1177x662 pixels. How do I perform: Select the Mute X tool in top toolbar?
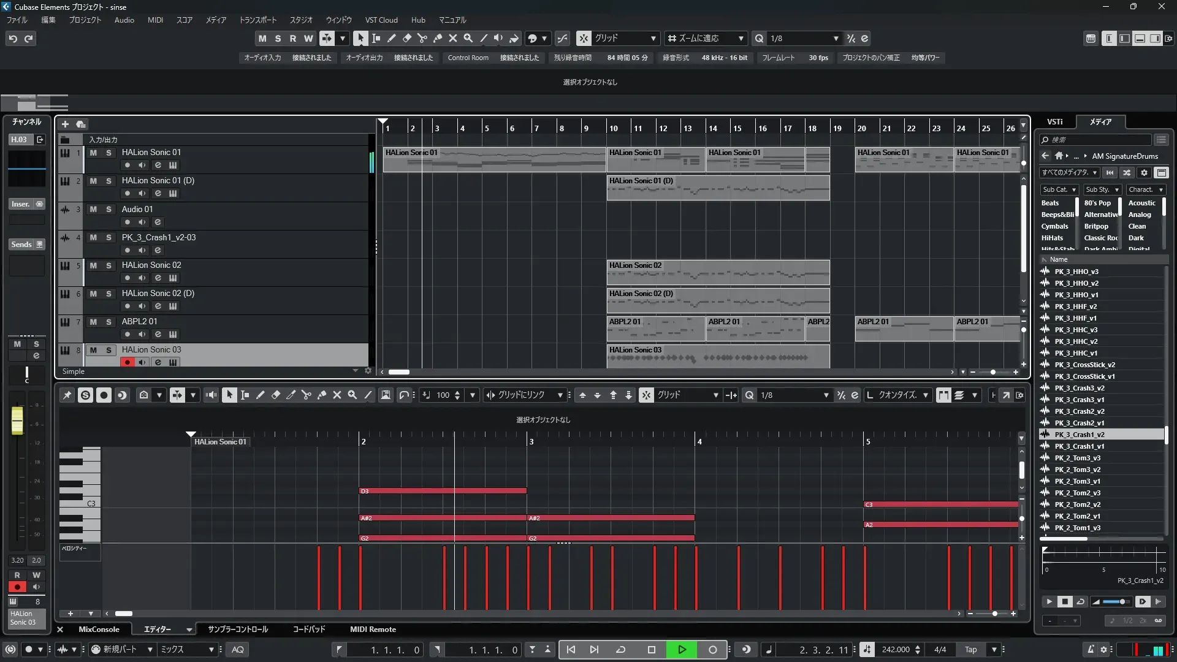pos(453,39)
